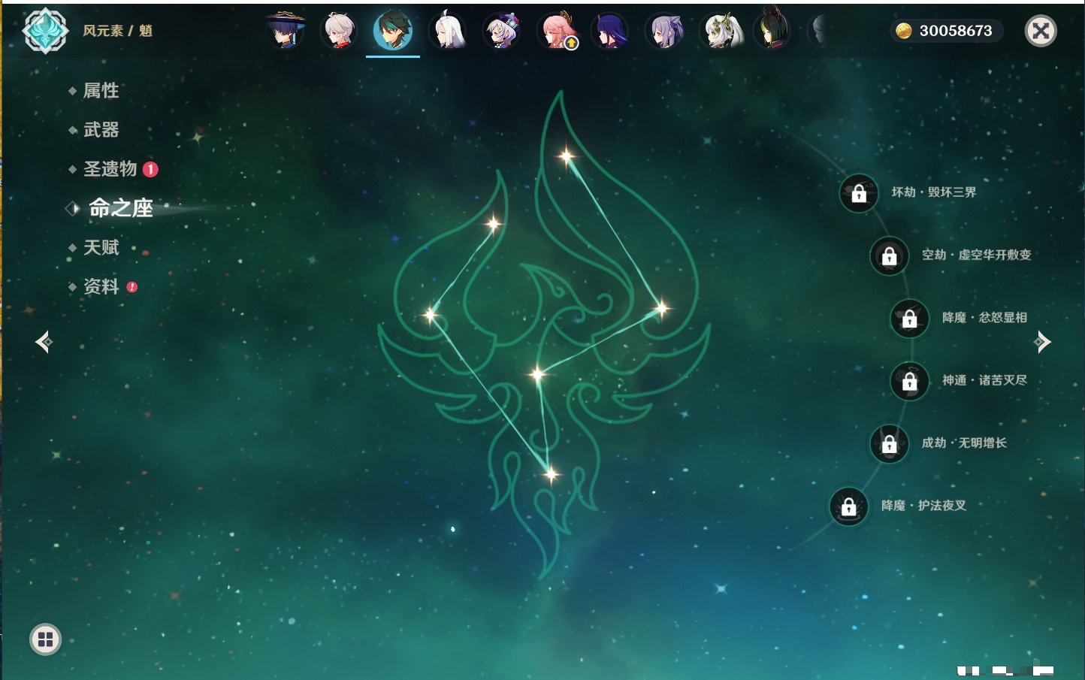Image resolution: width=1085 pixels, height=680 pixels.
Task: Open constellation label 降魔·护法夜叉
Action: (923, 506)
